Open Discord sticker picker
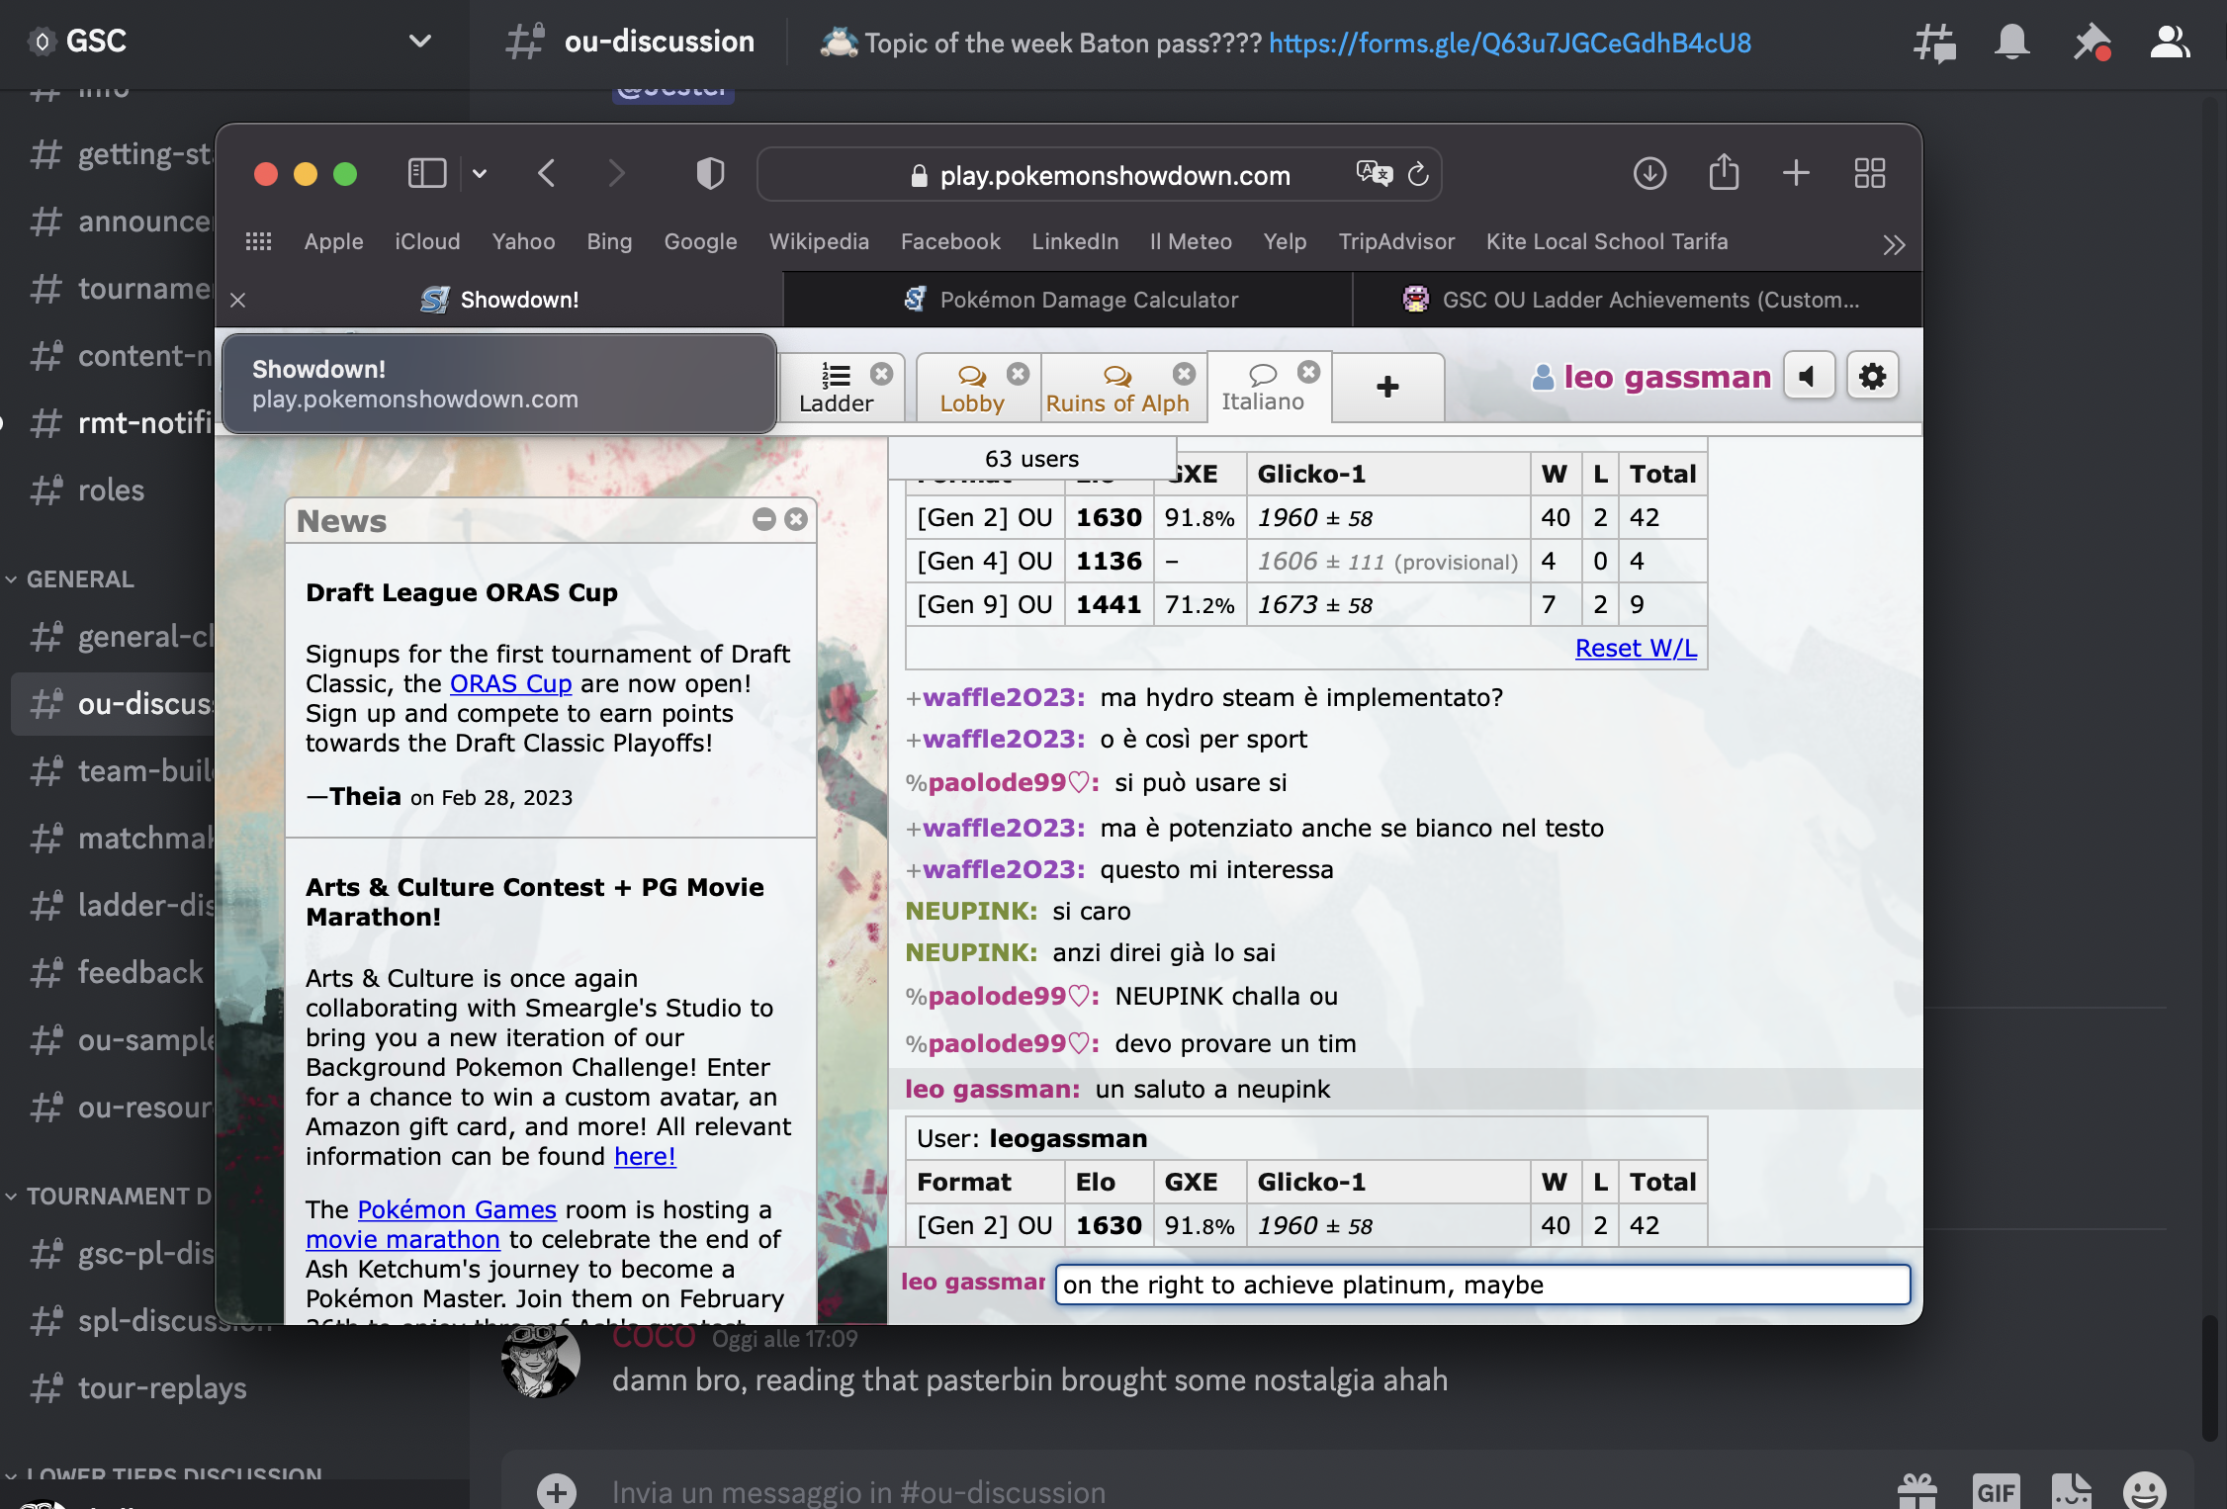The width and height of the screenshot is (2227, 1509). click(2071, 1490)
